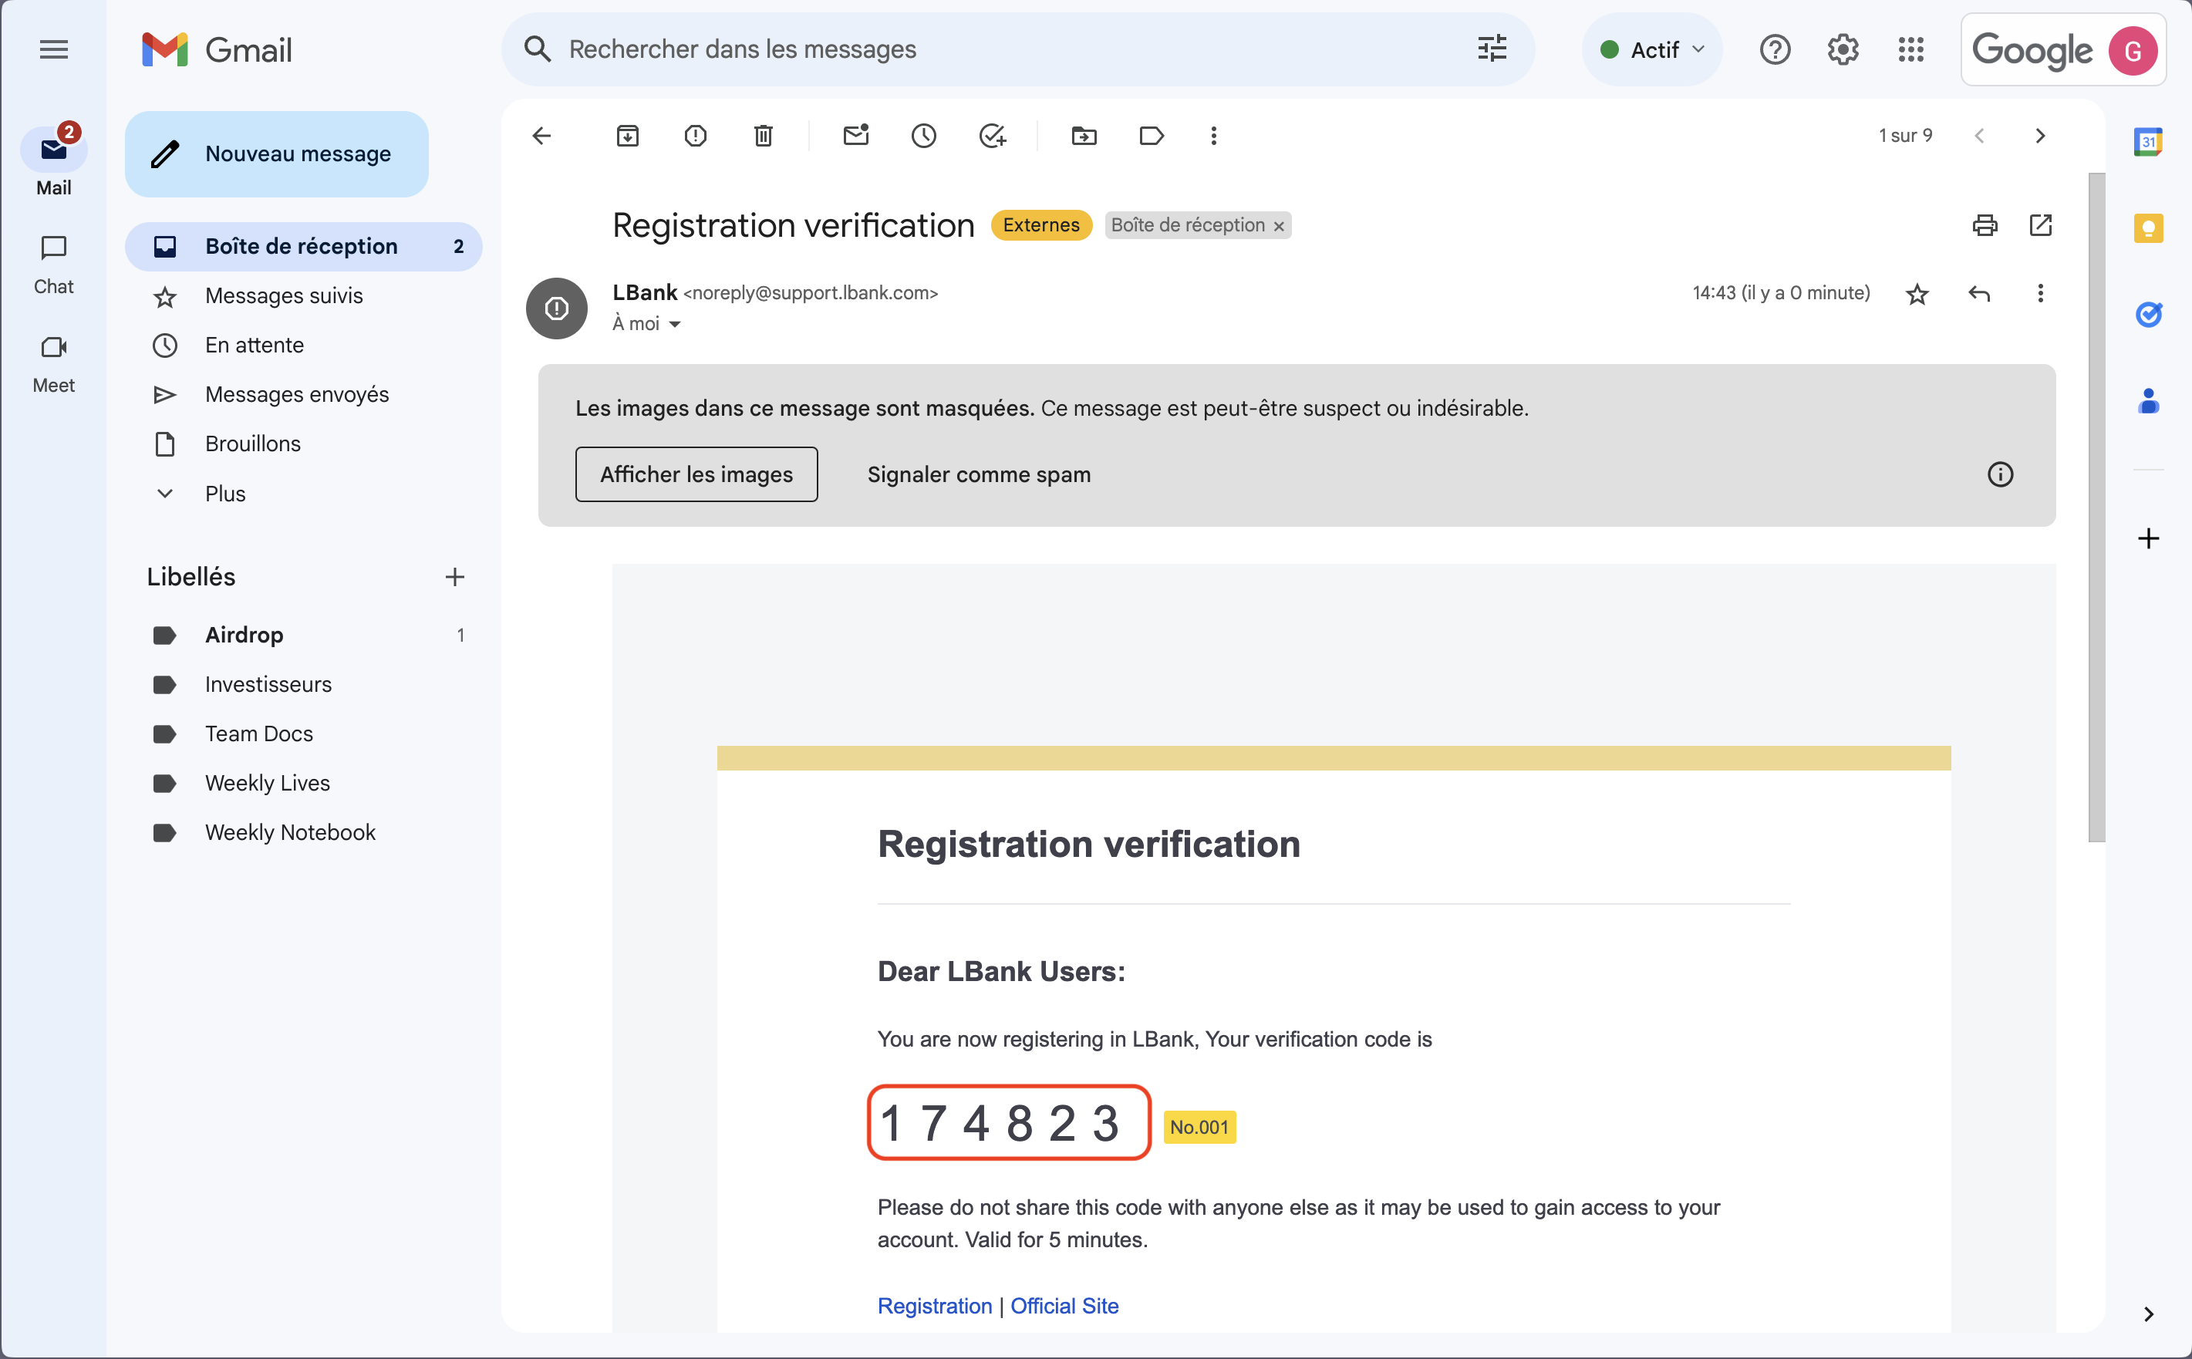Show next email with right chevron
Viewport: 2192px width, 1359px height.
pyautogui.click(x=2040, y=136)
